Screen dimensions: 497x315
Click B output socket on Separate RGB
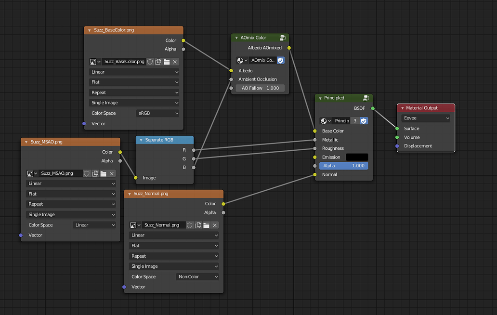[x=194, y=167]
